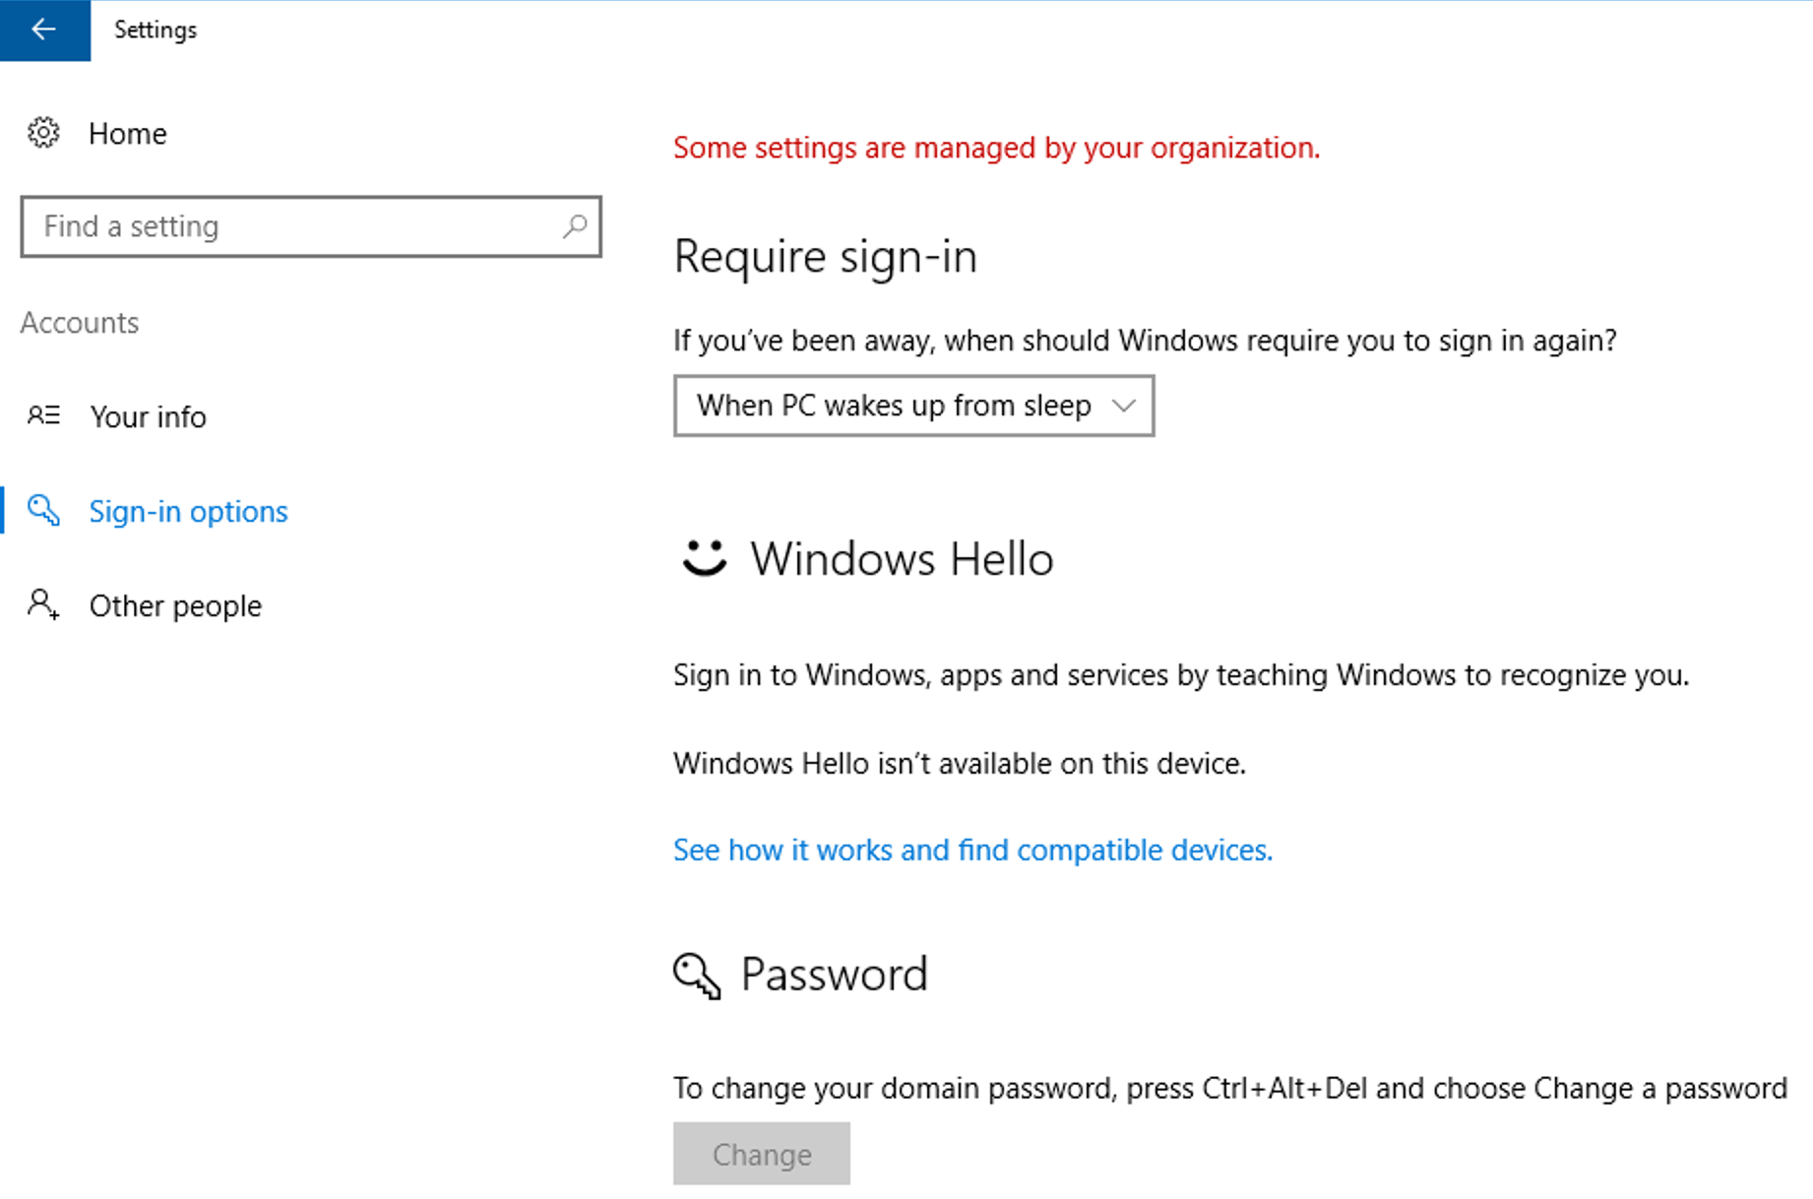Screen dimensions: 1813x1199
Task: Go to the Home label in sidebar
Action: click(128, 134)
